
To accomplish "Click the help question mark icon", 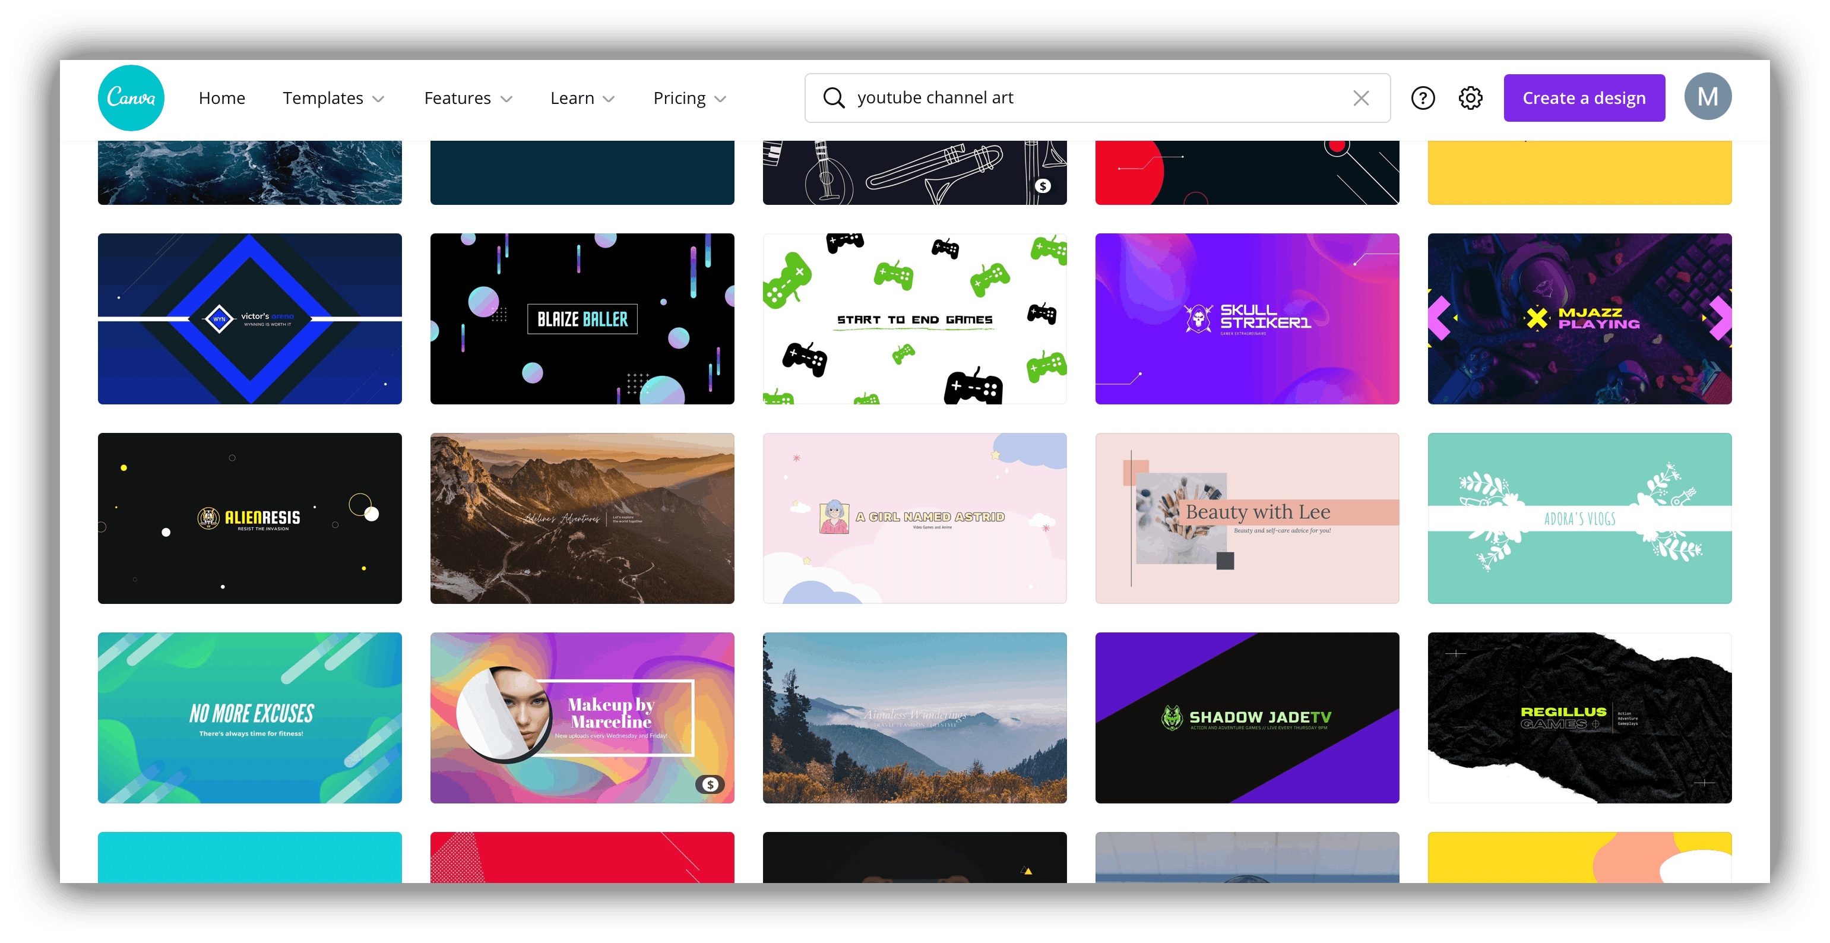I will (x=1425, y=97).
